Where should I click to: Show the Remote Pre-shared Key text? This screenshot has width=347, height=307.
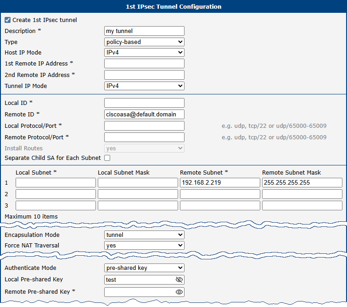179,292
